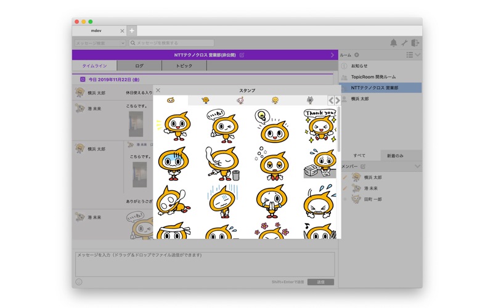Image resolution: width=493 pixels, height=308 pixels.
Task: Open the room list view icon
Action: coord(409,55)
